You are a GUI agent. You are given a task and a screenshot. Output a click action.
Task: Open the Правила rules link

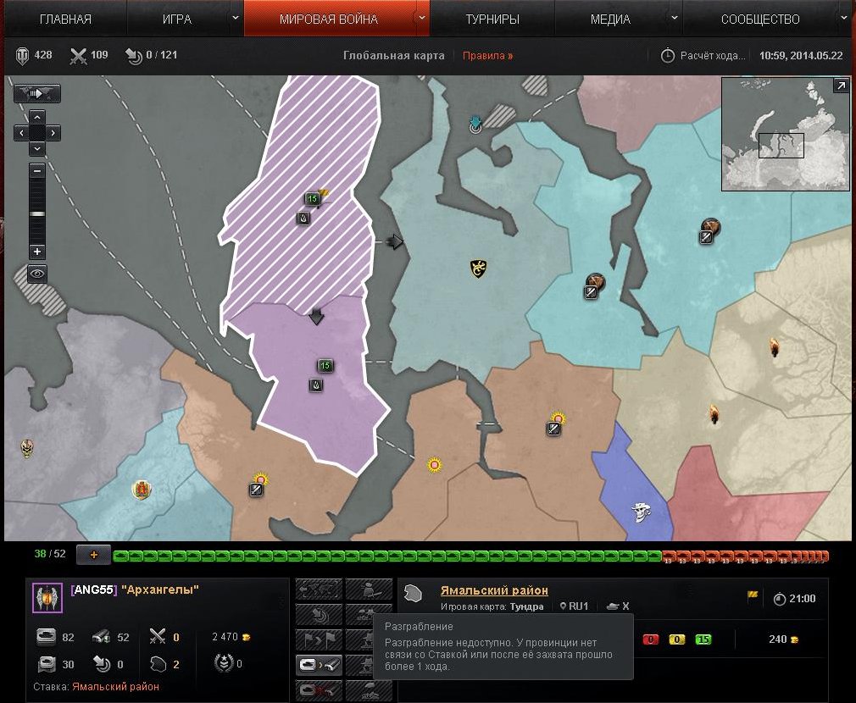[487, 56]
